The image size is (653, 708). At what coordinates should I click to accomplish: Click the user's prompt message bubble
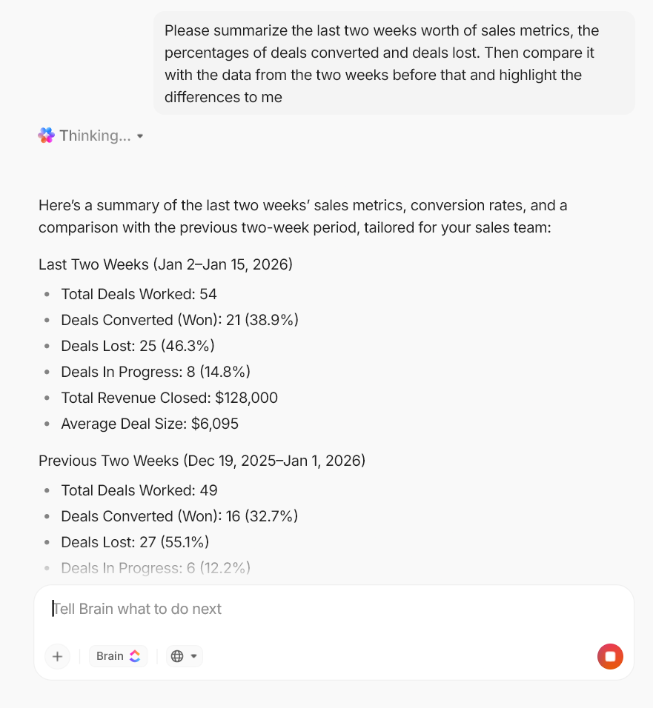tap(394, 64)
